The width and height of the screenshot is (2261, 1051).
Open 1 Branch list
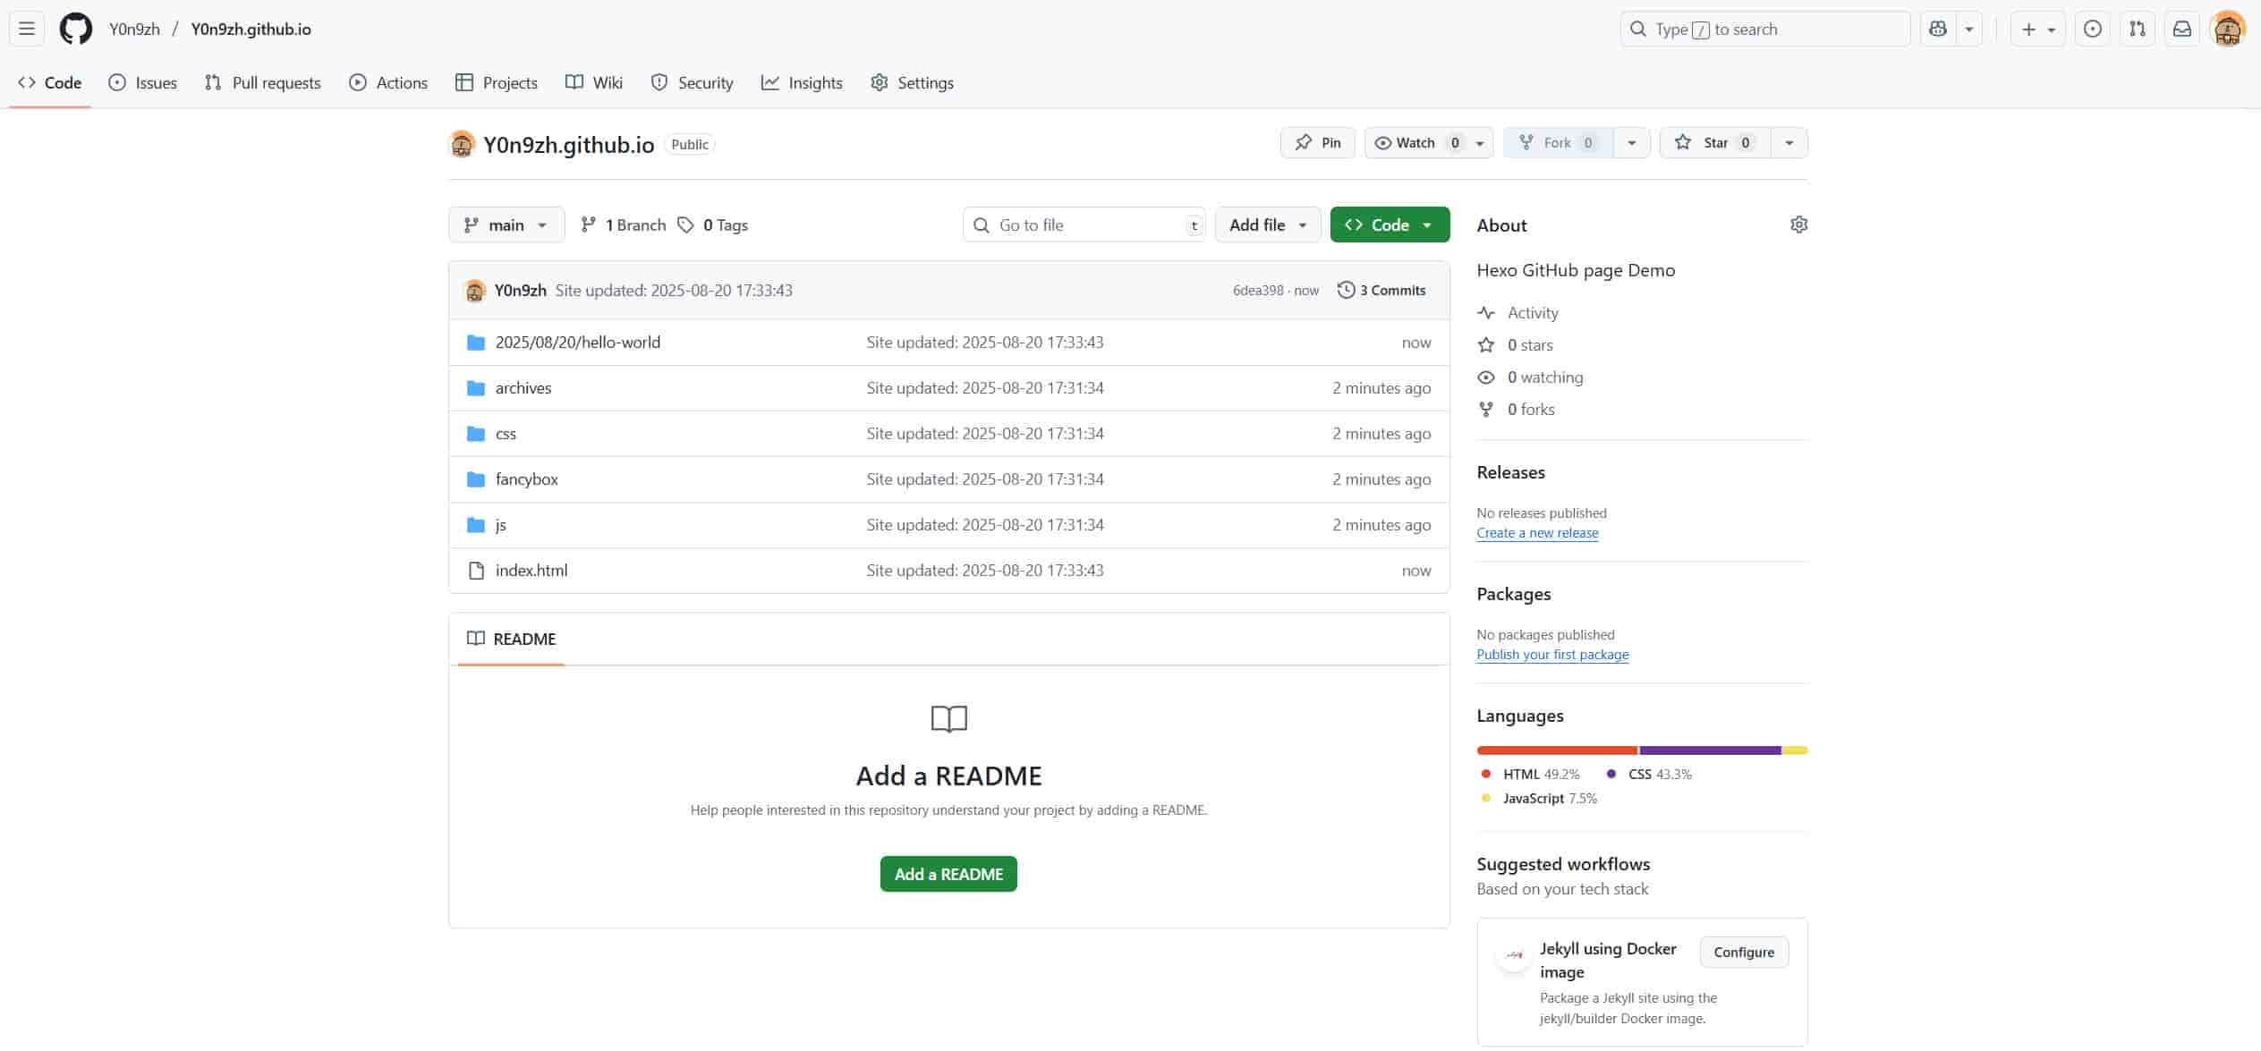pyautogui.click(x=624, y=225)
